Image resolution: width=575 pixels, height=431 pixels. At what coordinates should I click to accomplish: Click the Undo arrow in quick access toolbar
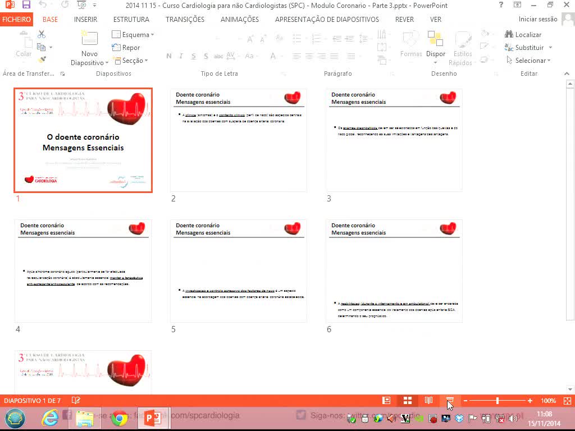click(43, 5)
